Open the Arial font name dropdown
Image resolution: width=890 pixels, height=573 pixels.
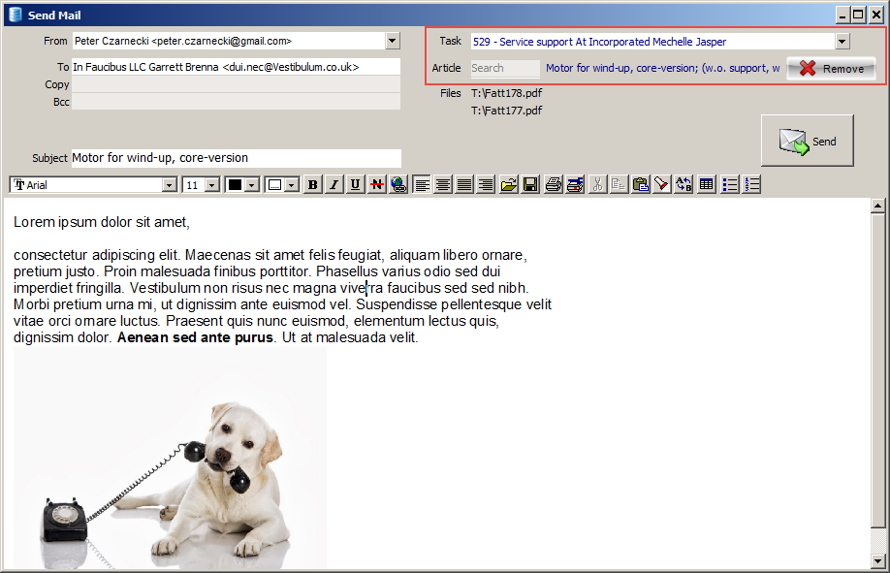click(170, 185)
